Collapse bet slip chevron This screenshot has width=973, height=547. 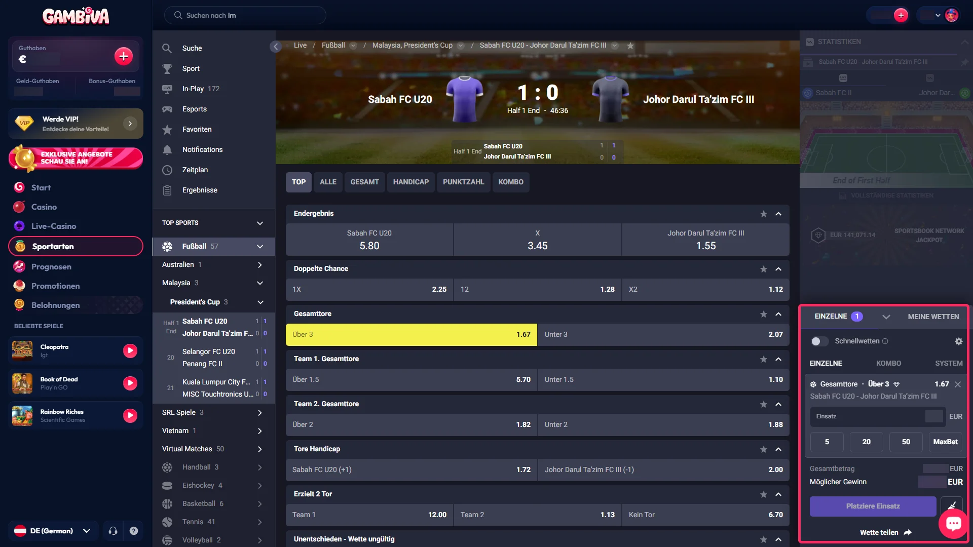coord(886,317)
